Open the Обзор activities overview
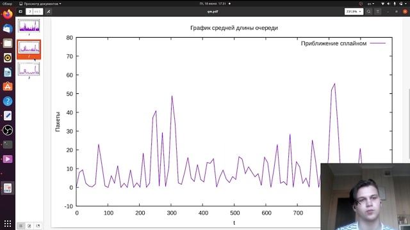410x230 pixels. point(8,4)
